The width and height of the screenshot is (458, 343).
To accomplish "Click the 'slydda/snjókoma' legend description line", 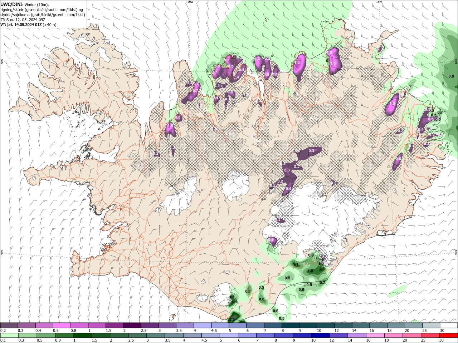I will click(x=43, y=15).
